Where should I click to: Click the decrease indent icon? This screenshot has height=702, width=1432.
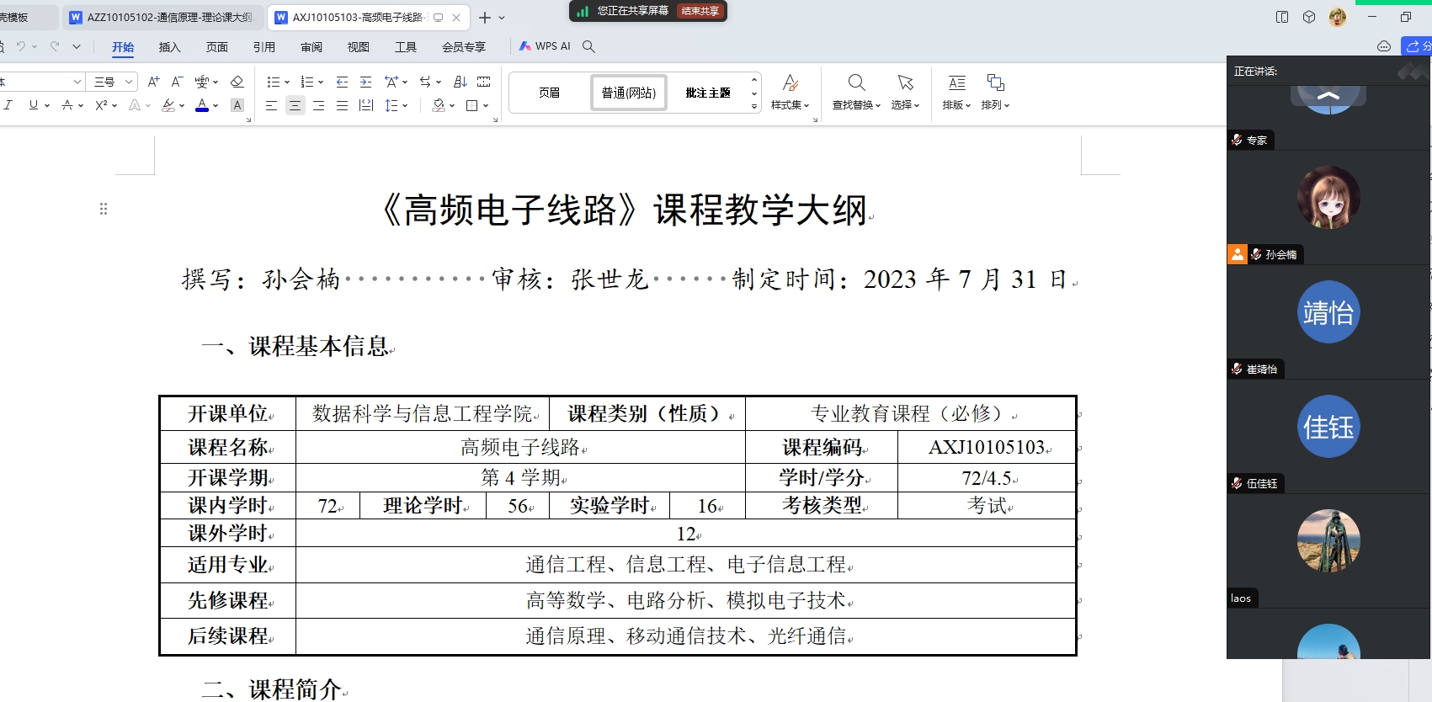pyautogui.click(x=342, y=82)
